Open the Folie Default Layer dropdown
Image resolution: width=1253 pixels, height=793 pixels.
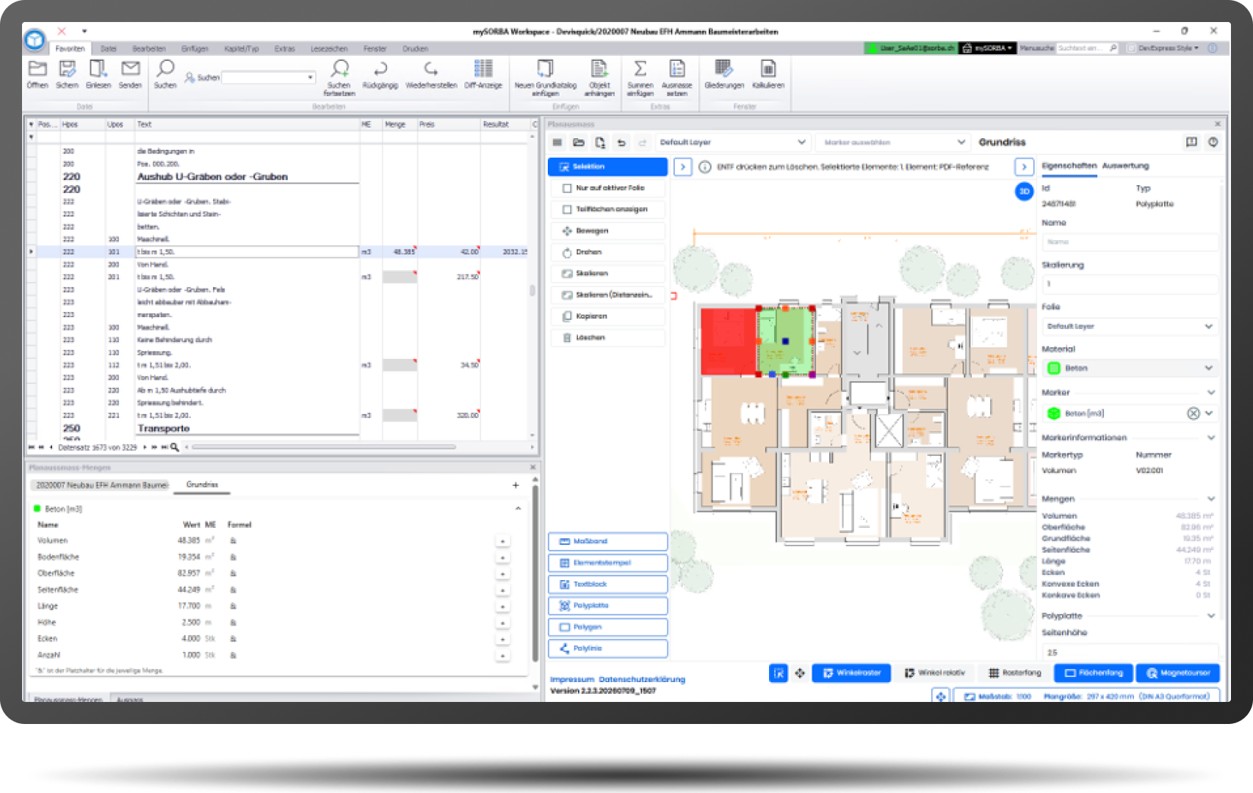click(x=1130, y=326)
